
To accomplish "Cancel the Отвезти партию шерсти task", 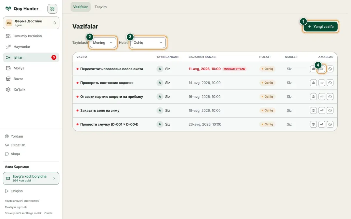I will point(330,97).
